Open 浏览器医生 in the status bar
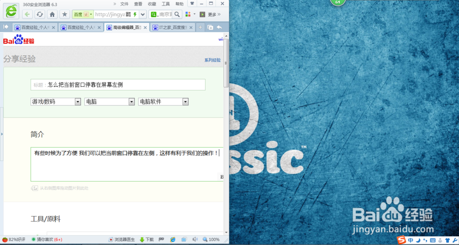The image size is (459, 245). pyautogui.click(x=122, y=239)
